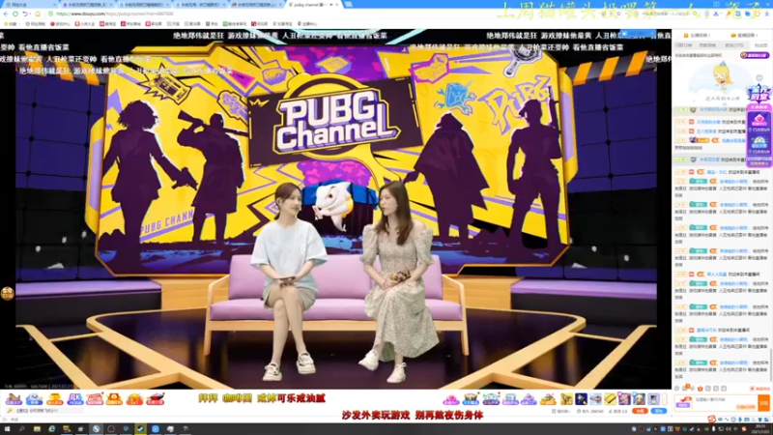Click the first emoji icon above chat input
The height and width of the screenshot is (435, 773).
(677, 389)
